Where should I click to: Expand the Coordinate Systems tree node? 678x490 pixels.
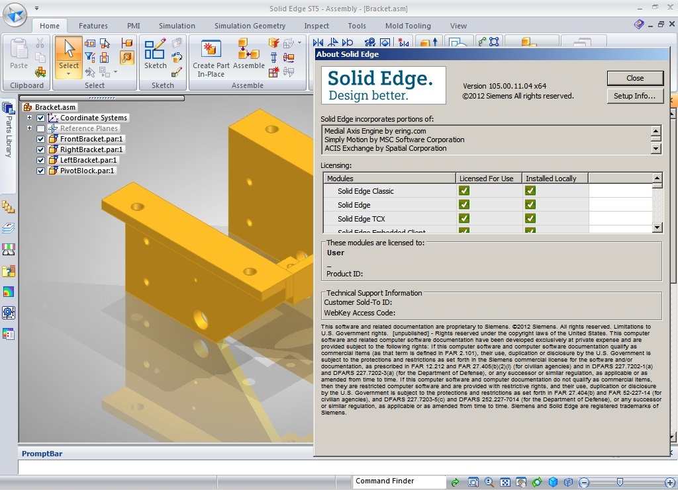(29, 118)
